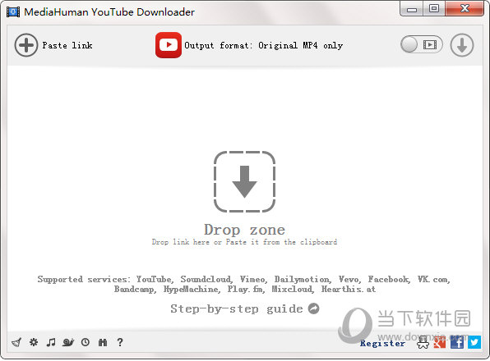The image size is (490, 361).
Task: Click the broom clear-list icon
Action: coord(16,343)
